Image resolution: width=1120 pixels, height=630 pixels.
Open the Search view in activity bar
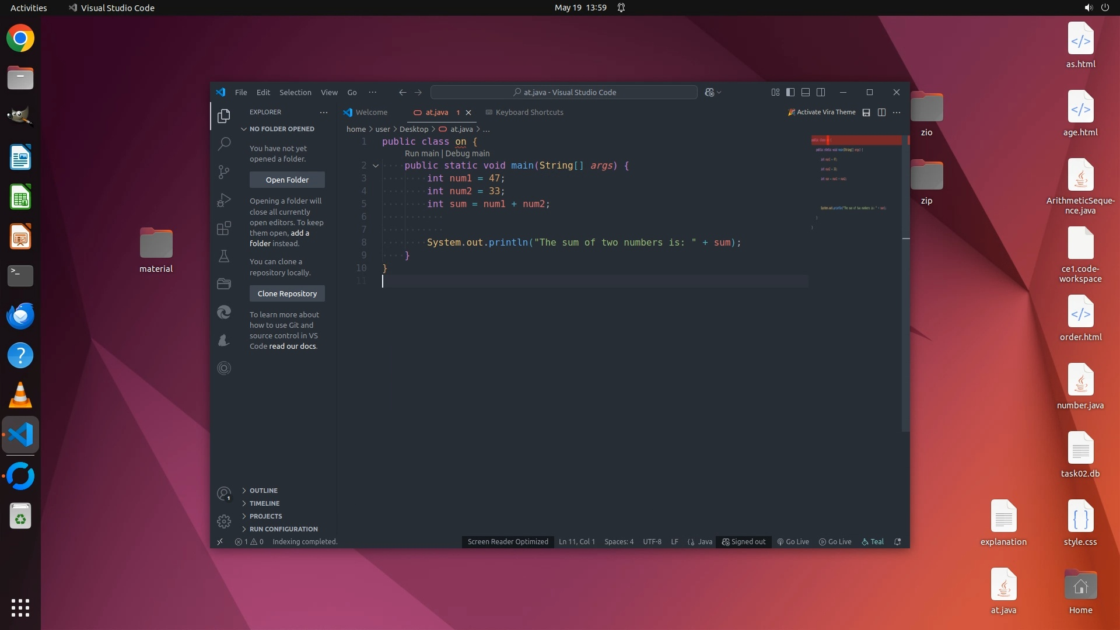point(224,143)
